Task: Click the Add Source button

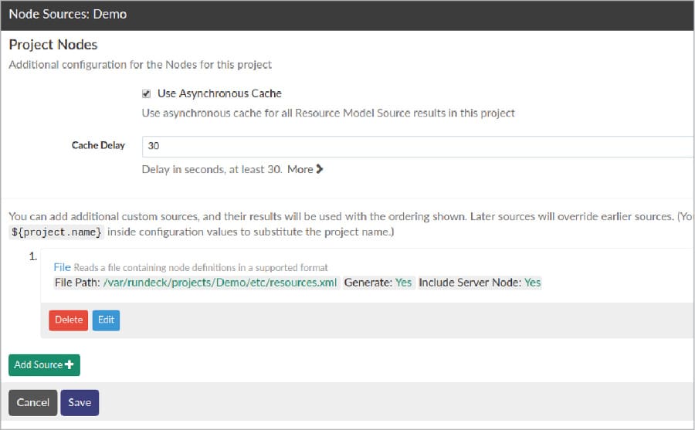Action: 44,364
